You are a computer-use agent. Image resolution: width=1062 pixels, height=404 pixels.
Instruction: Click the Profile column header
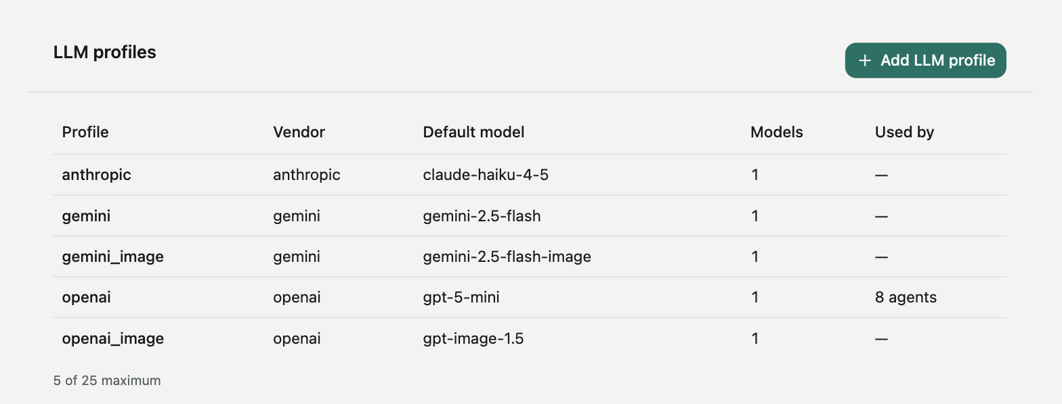click(x=85, y=132)
